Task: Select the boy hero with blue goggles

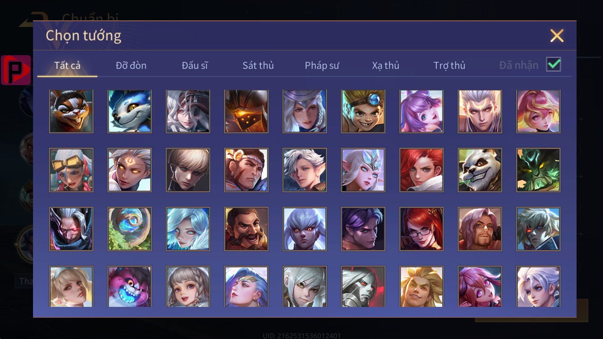Action: [x=363, y=111]
